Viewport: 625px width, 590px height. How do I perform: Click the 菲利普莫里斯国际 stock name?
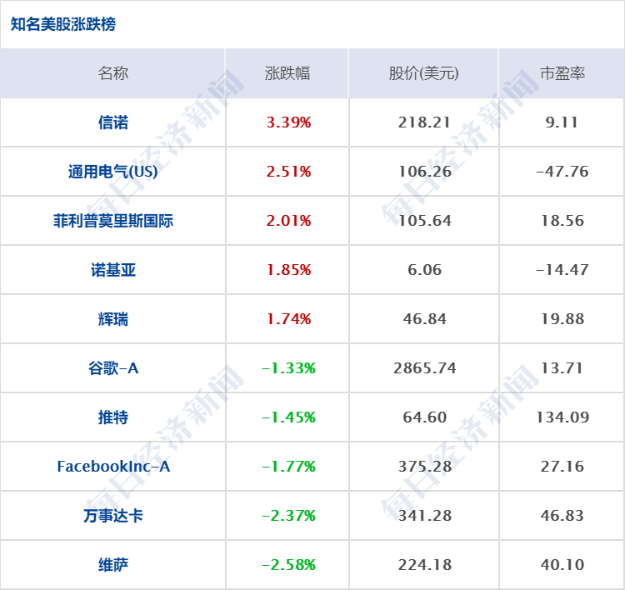click(x=113, y=221)
